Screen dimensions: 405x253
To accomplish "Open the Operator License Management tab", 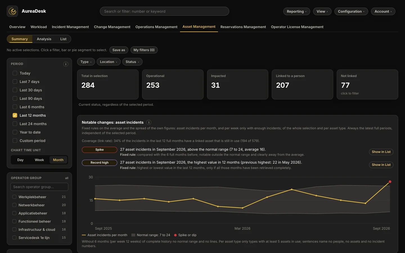I will point(297,27).
